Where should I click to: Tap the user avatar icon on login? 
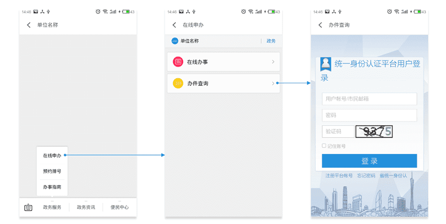click(x=326, y=64)
